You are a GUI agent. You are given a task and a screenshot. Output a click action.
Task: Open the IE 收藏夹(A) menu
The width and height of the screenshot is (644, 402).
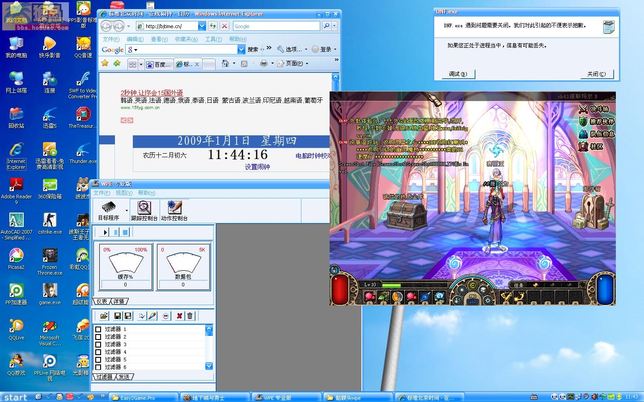point(186,39)
